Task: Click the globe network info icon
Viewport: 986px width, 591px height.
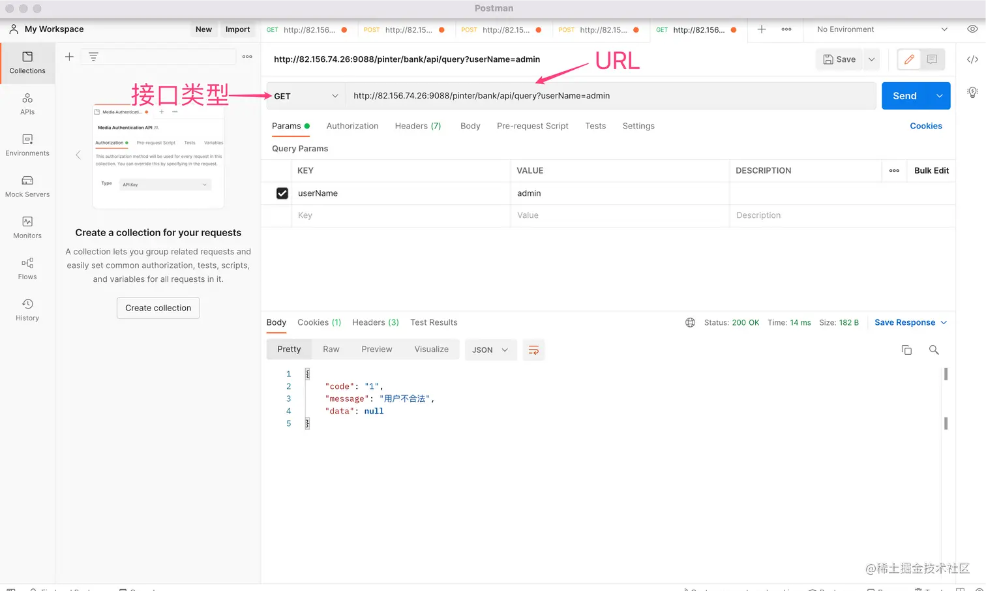Action: (x=690, y=323)
